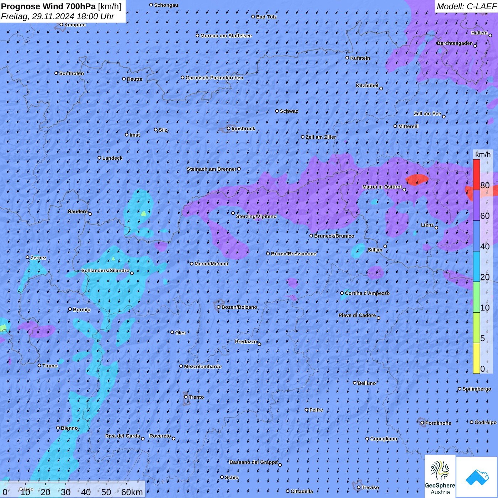This screenshot has width=498, height=498.
Task: Click the Modell: C-LAEF label
Action: 466,6
